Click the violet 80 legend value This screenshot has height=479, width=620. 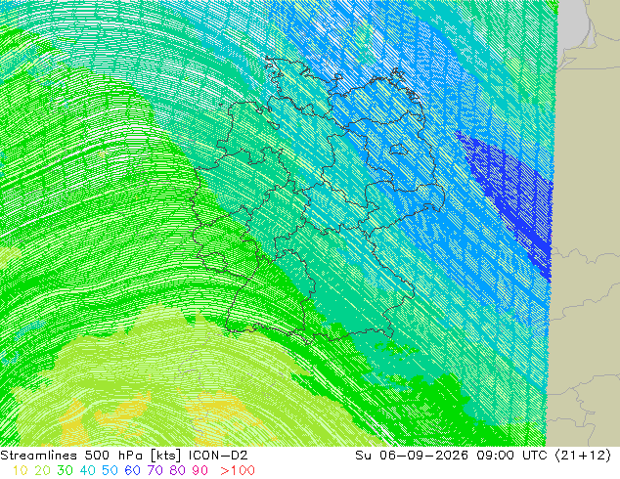(178, 470)
